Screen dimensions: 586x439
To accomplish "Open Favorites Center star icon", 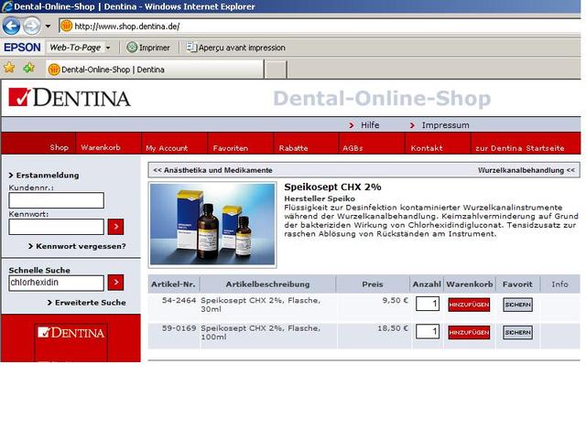I will (9, 69).
